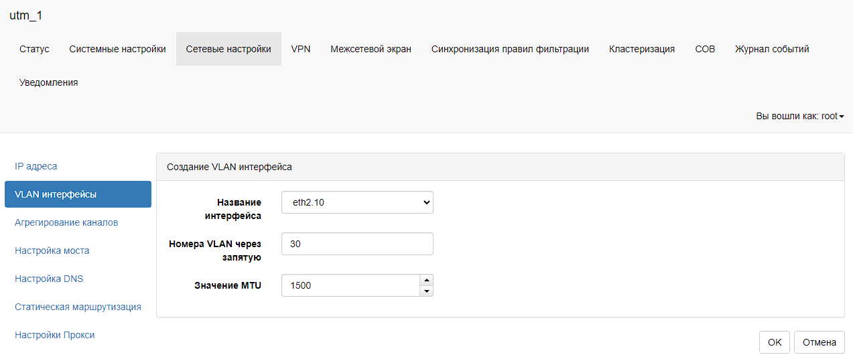Decrease MTU value with down arrow
Viewport: 853px width, 359px height.
point(426,291)
